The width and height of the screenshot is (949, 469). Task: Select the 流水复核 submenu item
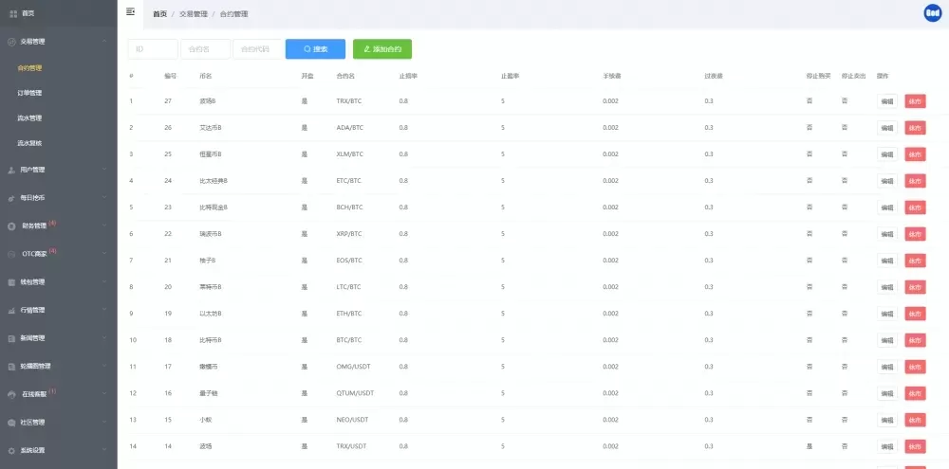point(29,143)
